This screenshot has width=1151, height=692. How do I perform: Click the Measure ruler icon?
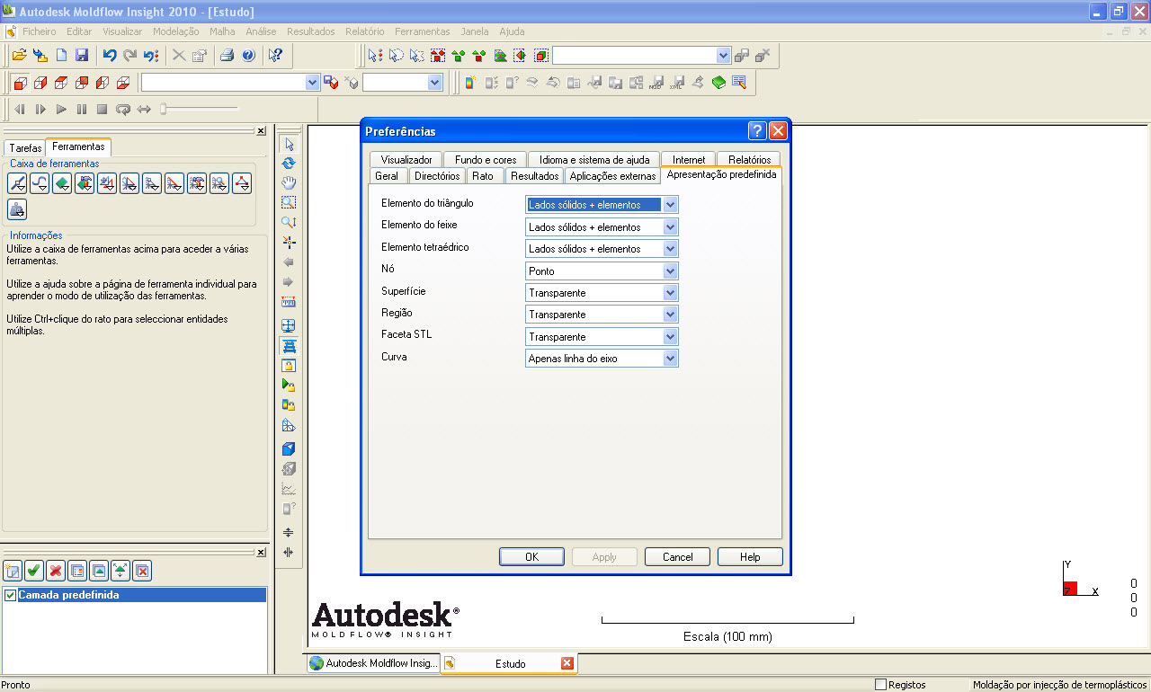[289, 302]
